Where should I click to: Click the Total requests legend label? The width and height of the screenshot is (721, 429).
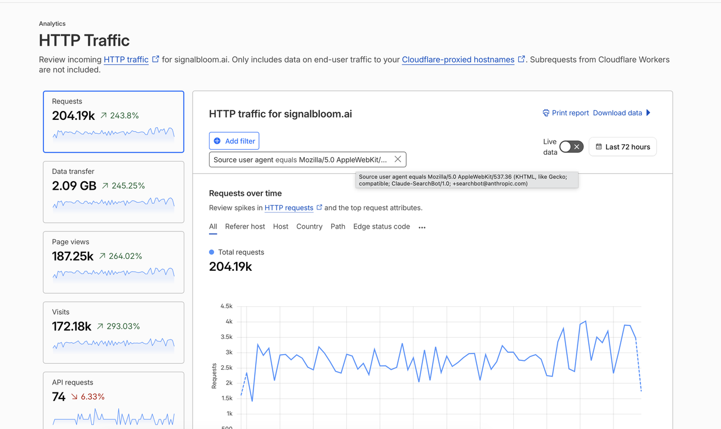click(241, 252)
